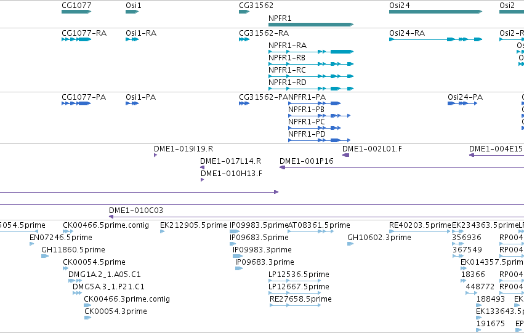Select the GH10602.3prime EST label
Screen dimensions: 524x333
pos(379,238)
